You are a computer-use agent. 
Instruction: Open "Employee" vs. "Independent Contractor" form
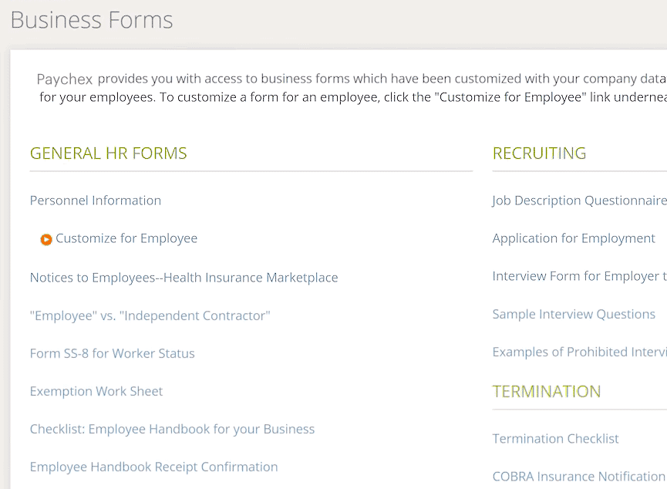pos(150,315)
